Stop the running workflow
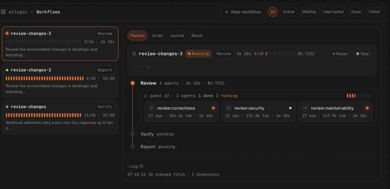Image resolution: width=390 pixels, height=189 pixels. click(x=362, y=54)
